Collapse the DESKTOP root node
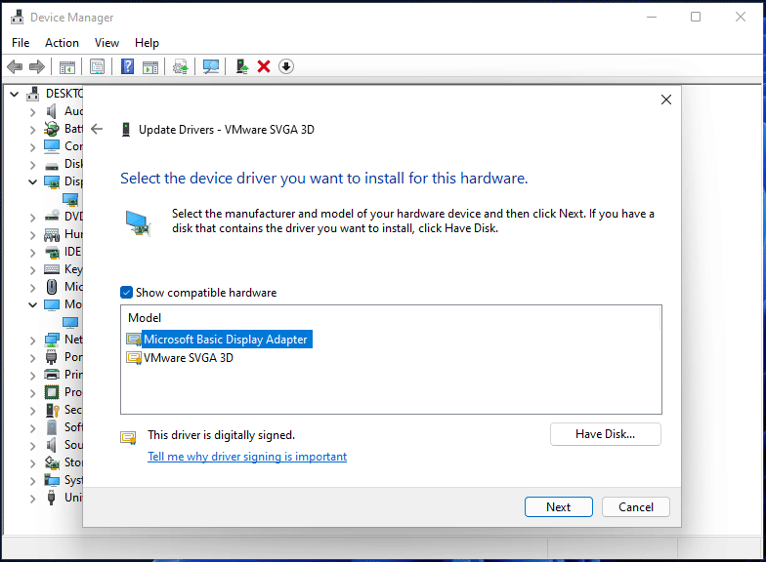This screenshot has height=562, width=766. (14, 94)
